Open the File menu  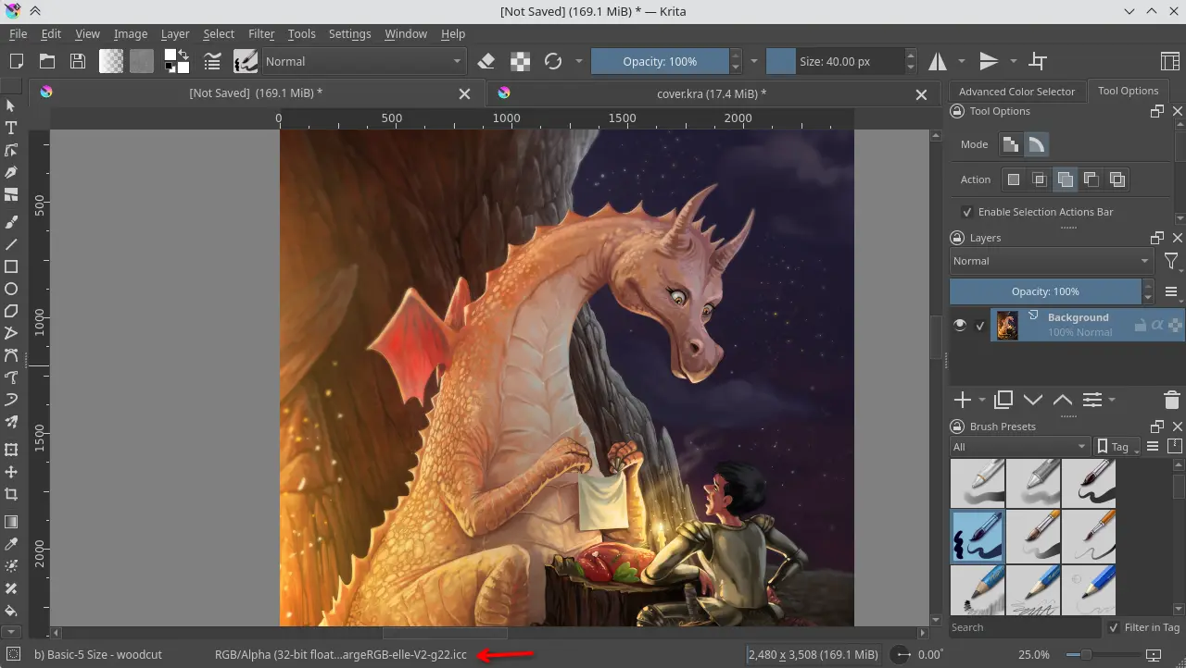pos(18,33)
